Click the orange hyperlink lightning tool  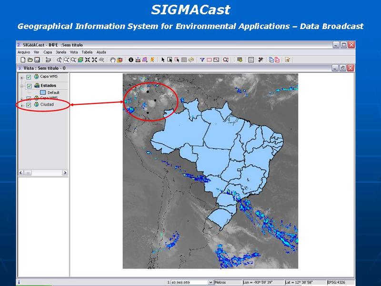pos(152,60)
